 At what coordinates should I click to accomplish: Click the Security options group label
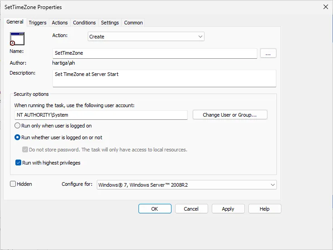tap(31, 94)
